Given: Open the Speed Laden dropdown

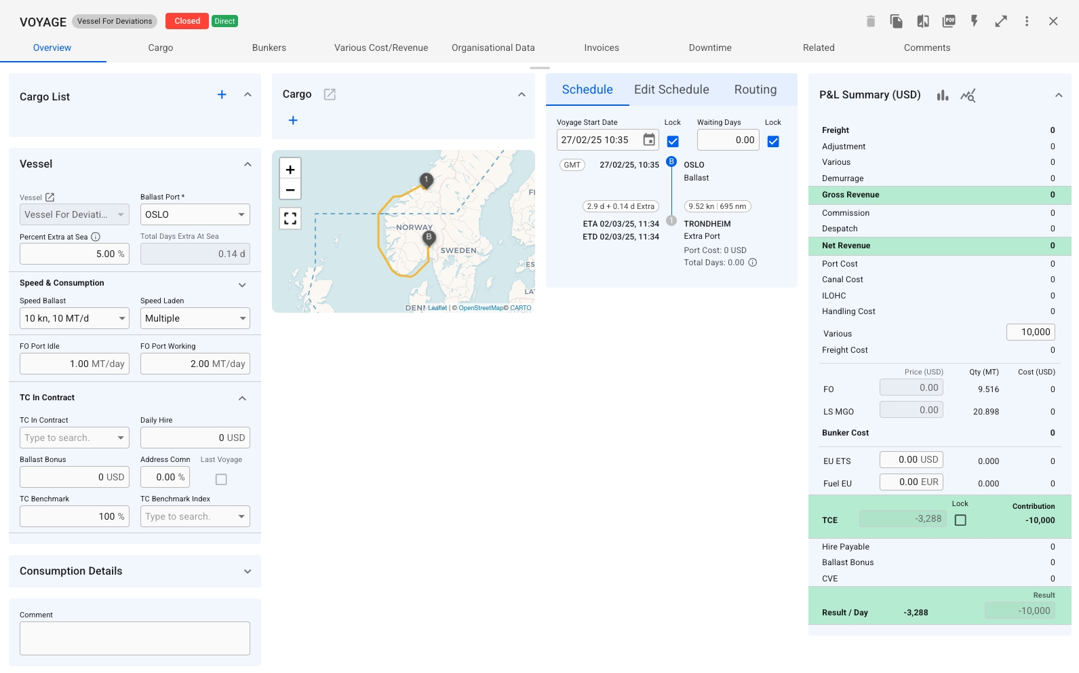Looking at the screenshot, I should tap(195, 318).
